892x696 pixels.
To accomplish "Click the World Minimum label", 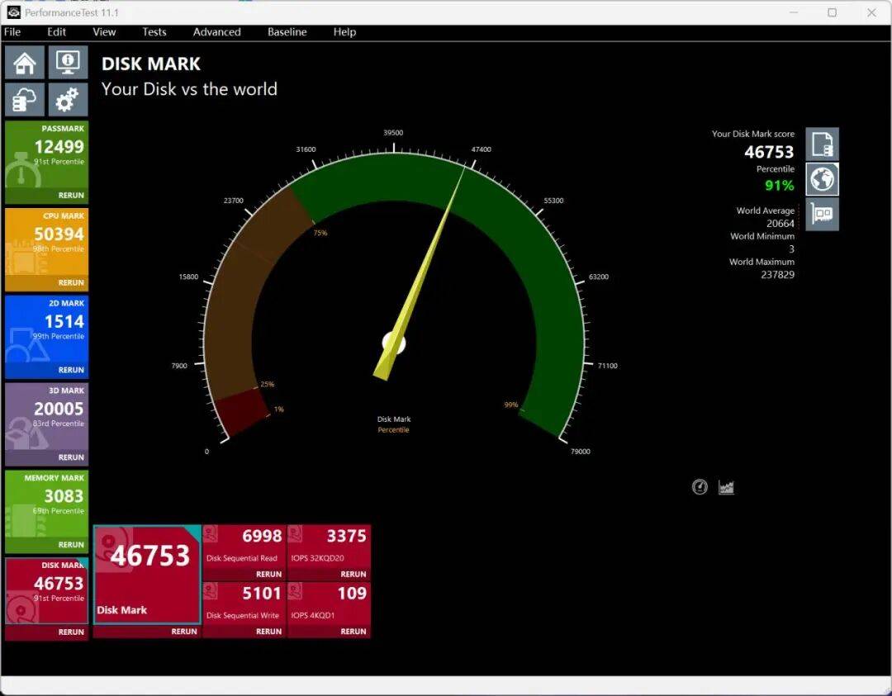I will pos(762,236).
